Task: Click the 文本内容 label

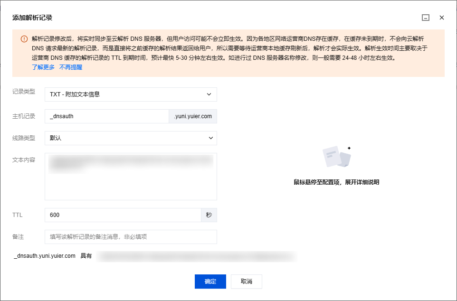Action: coord(24,160)
